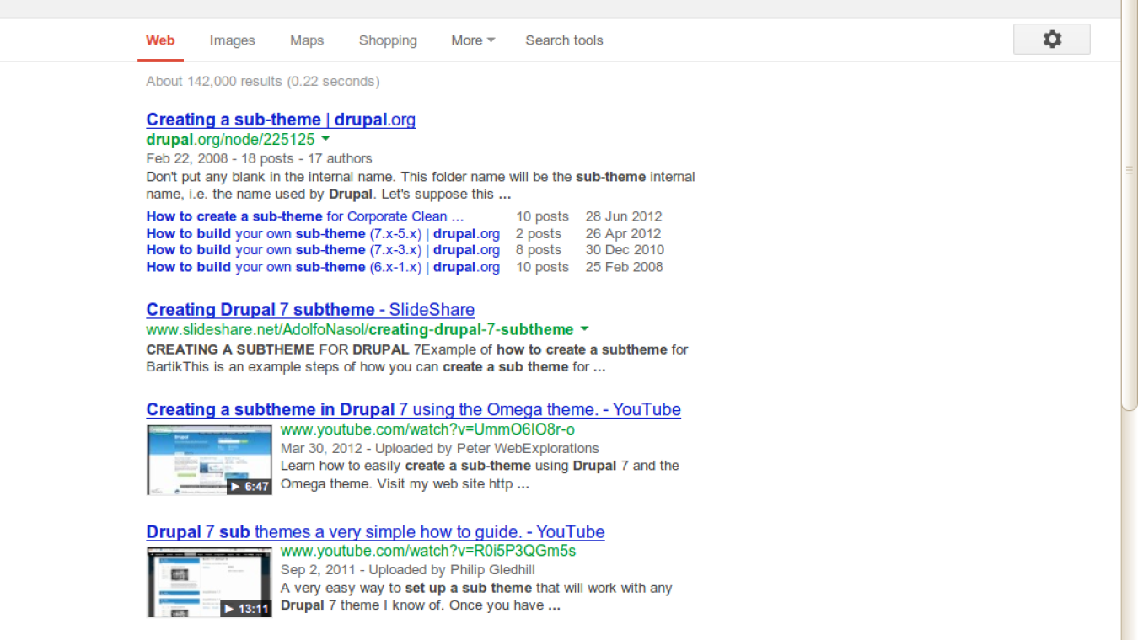Click the '26 Apr 2012' date text
1138x640 pixels.
pos(623,233)
